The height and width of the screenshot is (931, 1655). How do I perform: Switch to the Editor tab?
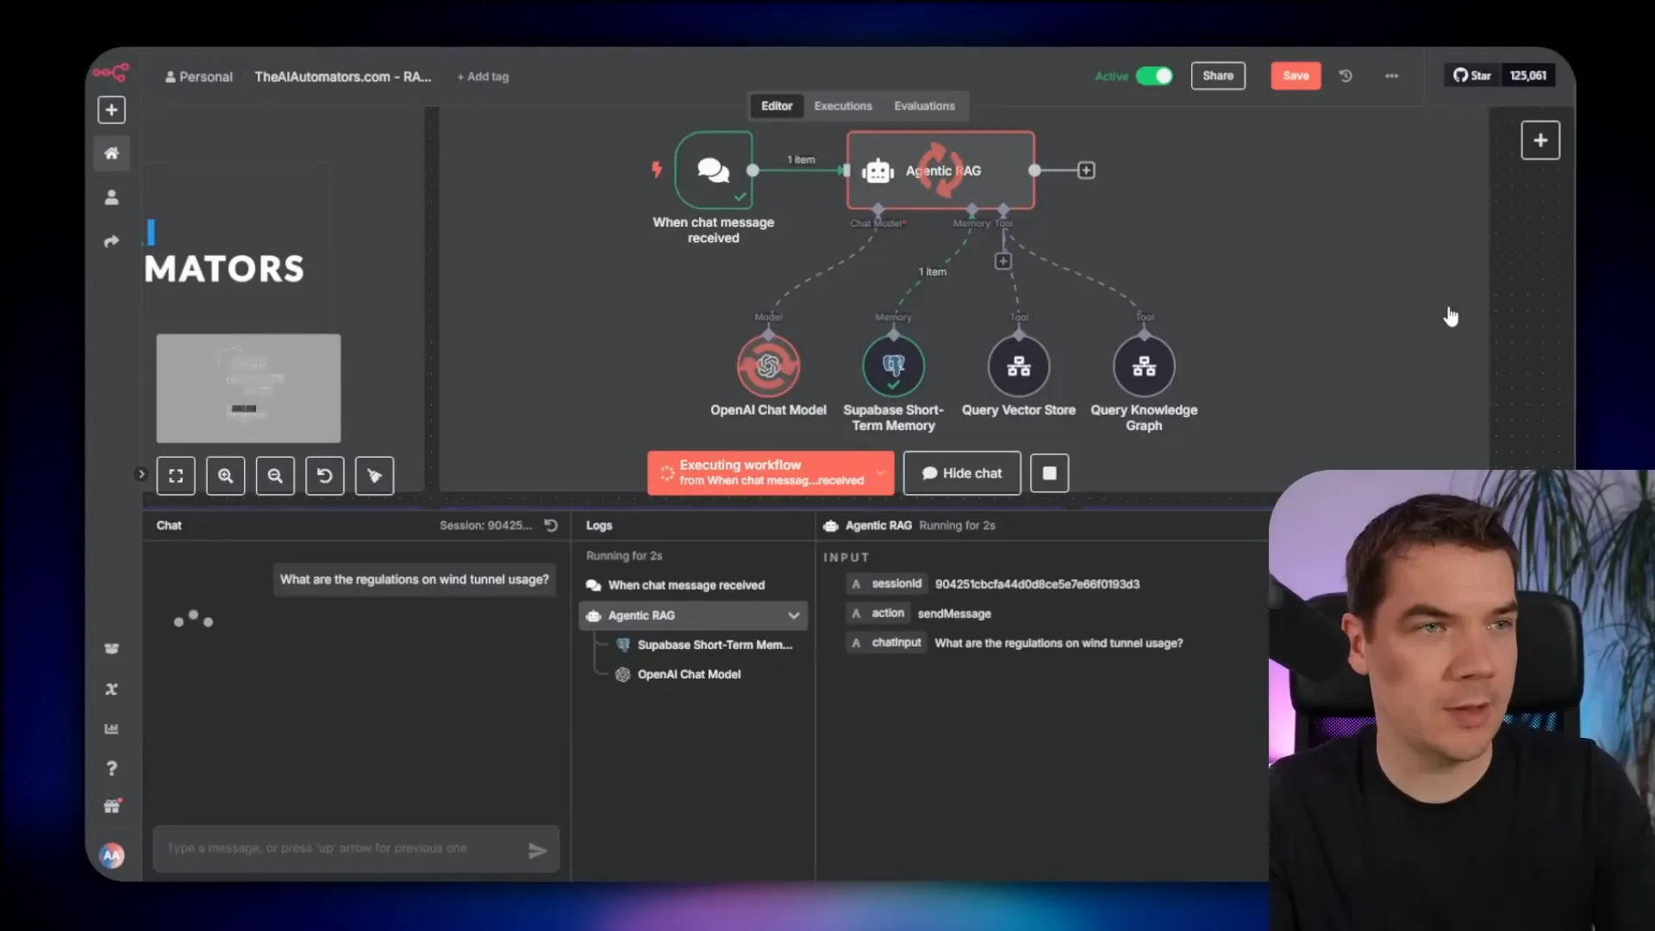(776, 106)
